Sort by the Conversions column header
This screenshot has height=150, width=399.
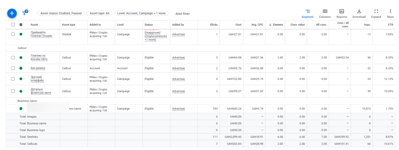[276, 25]
